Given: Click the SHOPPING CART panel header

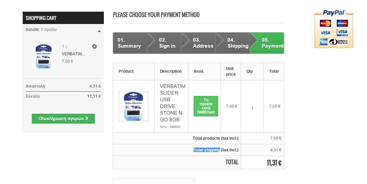Looking at the screenshot, I should coord(63,18).
